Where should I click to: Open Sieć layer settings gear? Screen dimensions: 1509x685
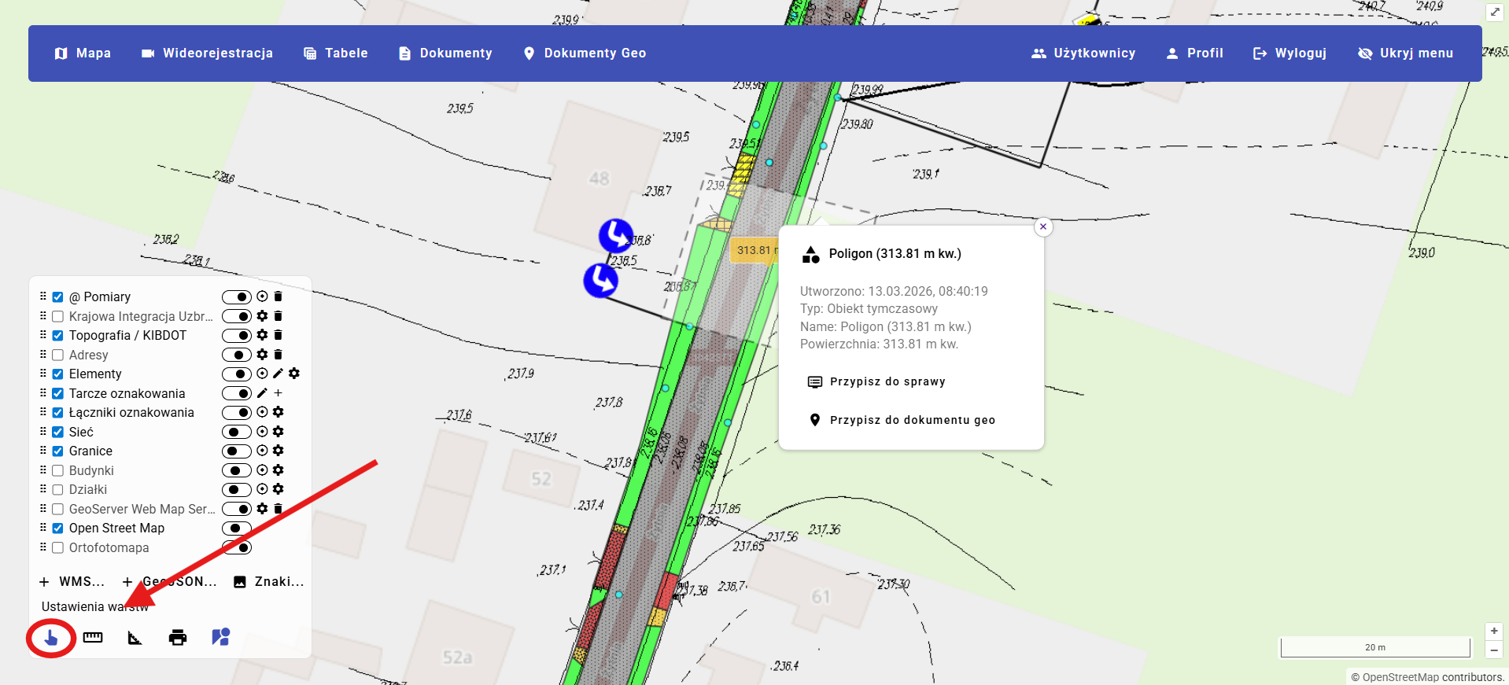[278, 432]
